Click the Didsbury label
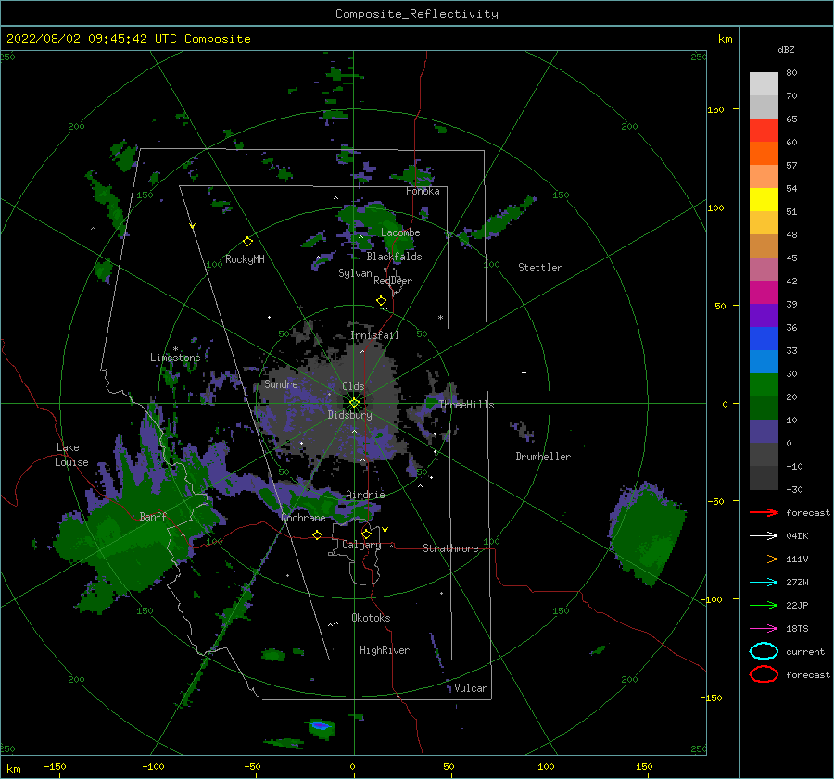 [x=349, y=415]
